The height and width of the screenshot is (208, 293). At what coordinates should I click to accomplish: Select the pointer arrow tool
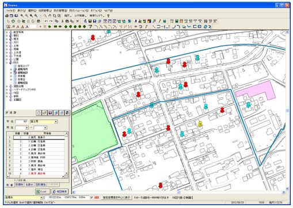tap(9, 21)
